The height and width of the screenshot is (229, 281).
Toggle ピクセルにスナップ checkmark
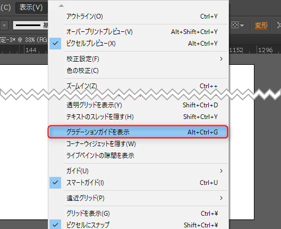pos(55,224)
